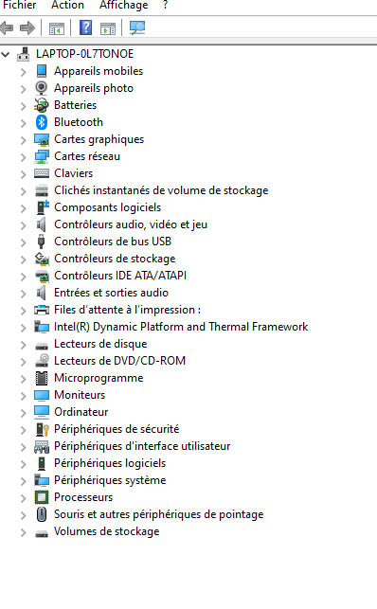377x609 pixels.
Task: Select Souris et autres périphériques de pointage
Action: [158, 514]
